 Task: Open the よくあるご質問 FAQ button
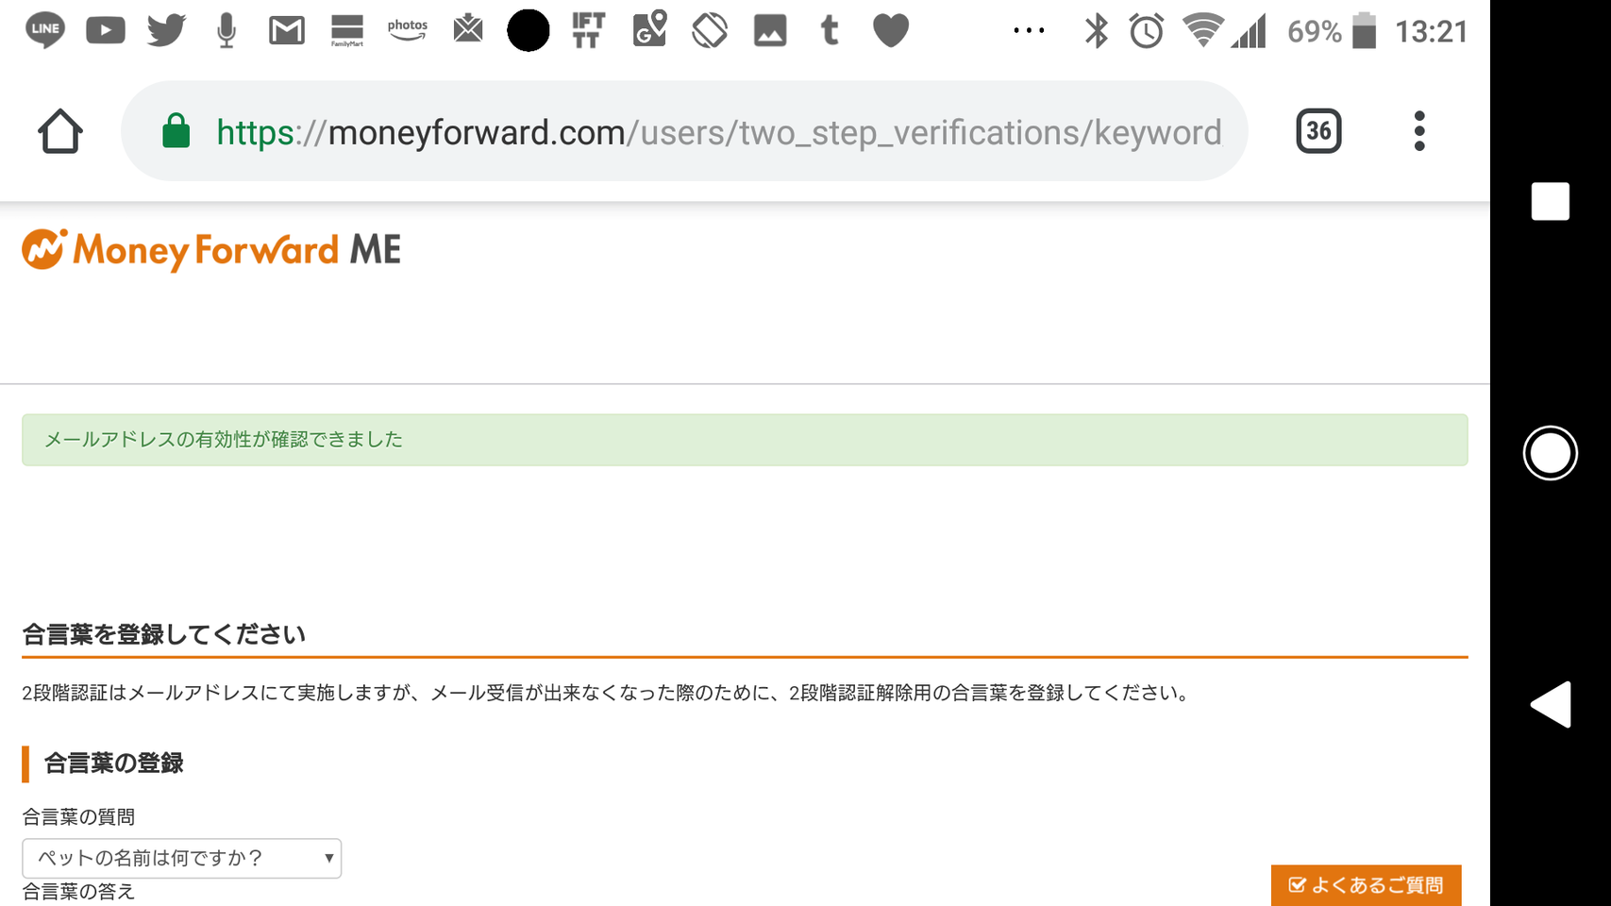(x=1366, y=885)
